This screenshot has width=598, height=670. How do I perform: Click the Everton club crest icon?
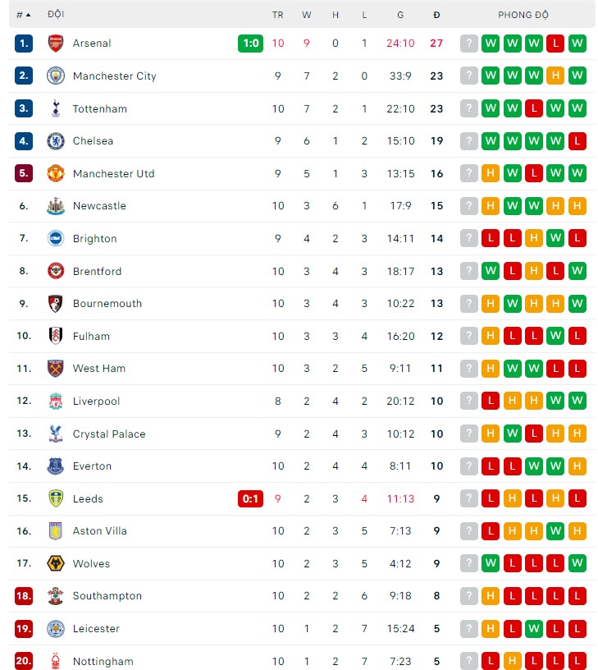pyautogui.click(x=55, y=466)
